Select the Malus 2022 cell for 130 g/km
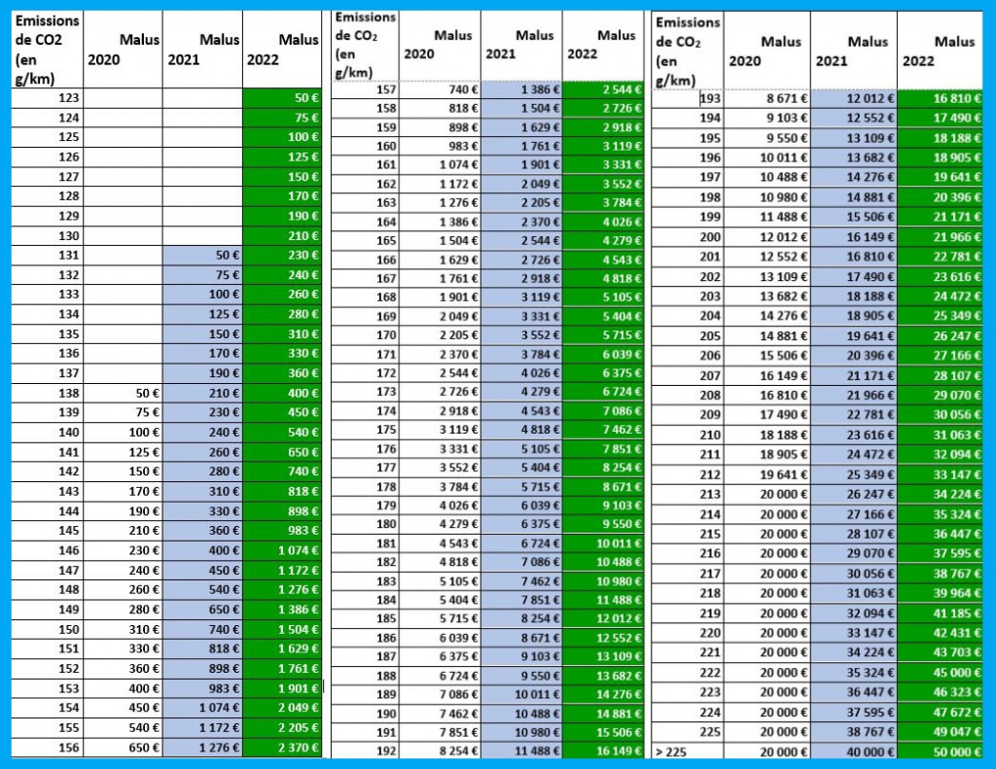This screenshot has height=769, width=996. pyautogui.click(x=282, y=235)
